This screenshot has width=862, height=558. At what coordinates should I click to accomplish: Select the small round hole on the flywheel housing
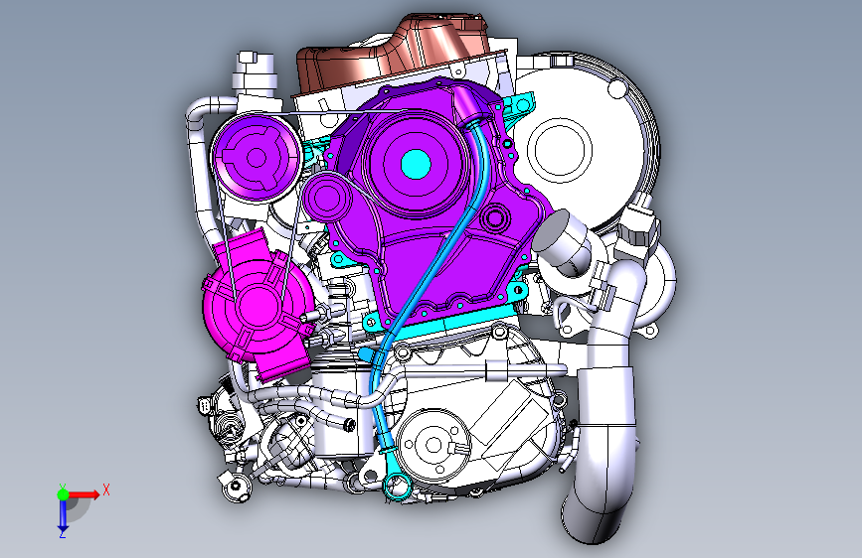pyautogui.click(x=616, y=89)
